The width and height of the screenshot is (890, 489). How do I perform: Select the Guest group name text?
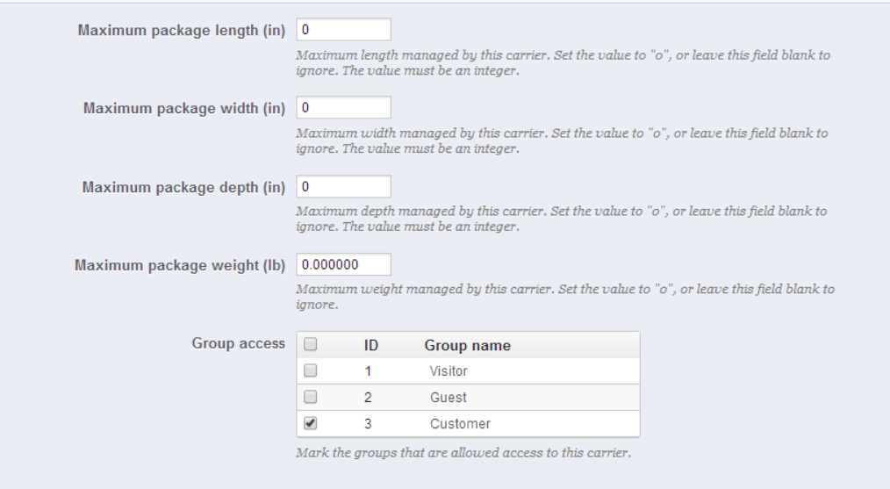coord(448,398)
